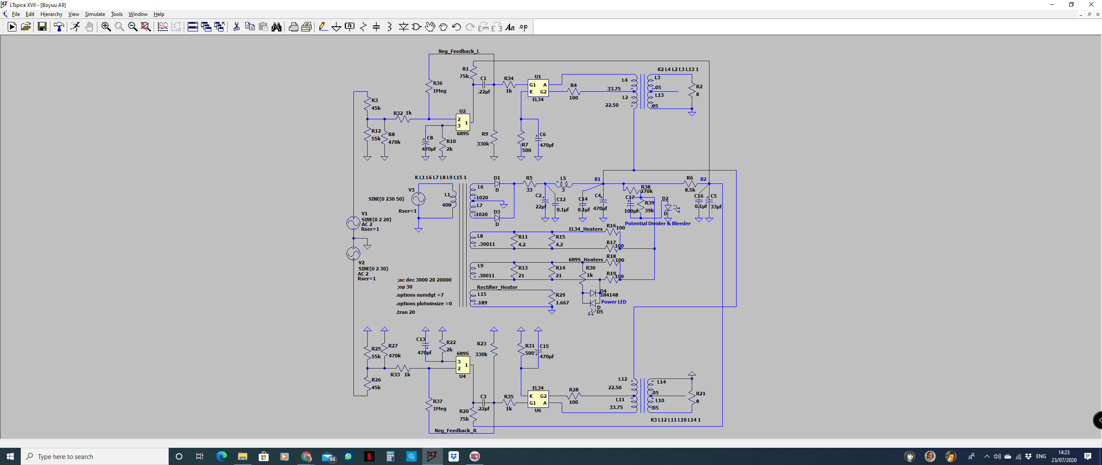Click 'Potential Divider & Bleeder' comment
Screen dimensions: 1102x465
(657, 223)
